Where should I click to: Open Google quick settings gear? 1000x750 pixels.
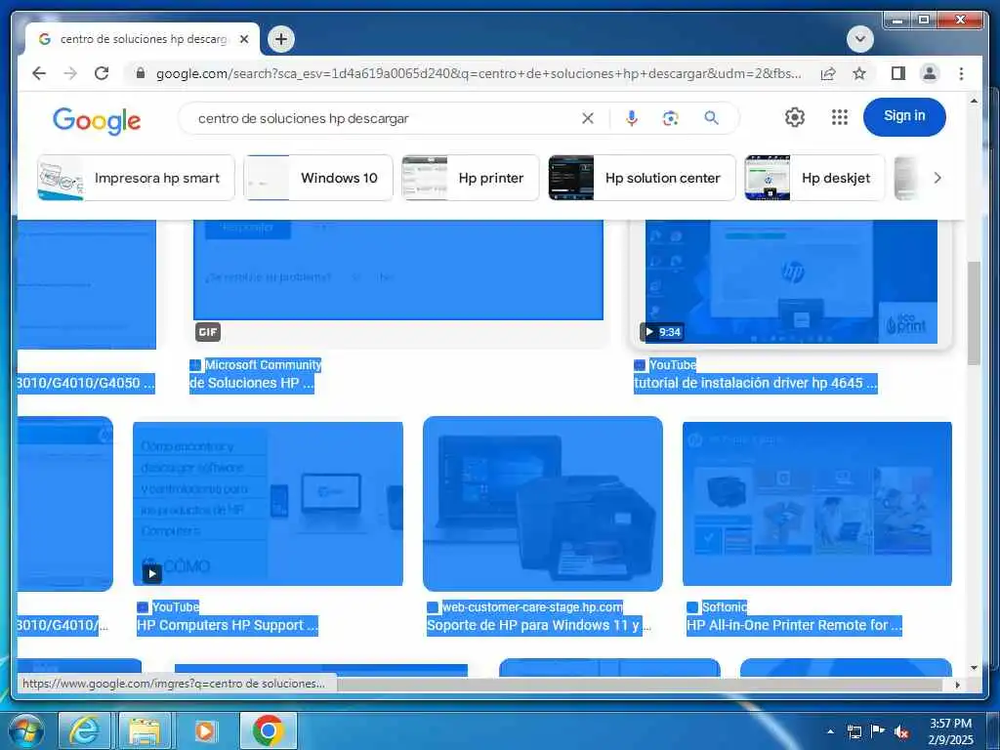(x=794, y=117)
